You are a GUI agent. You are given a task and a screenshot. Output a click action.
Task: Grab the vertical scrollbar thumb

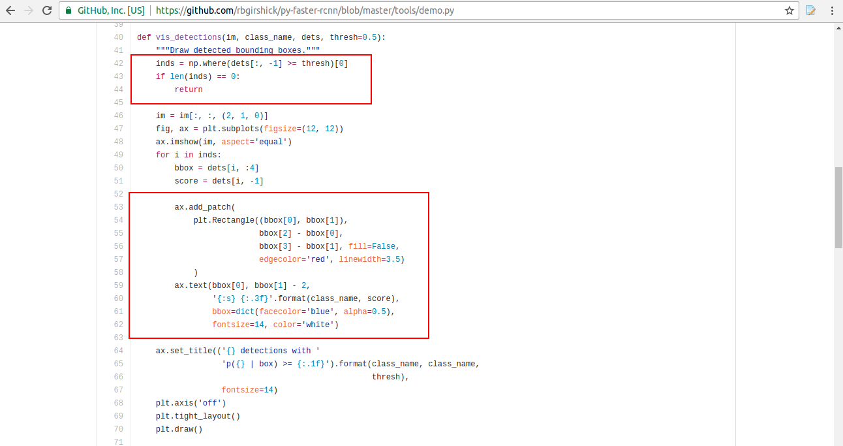[838, 208]
